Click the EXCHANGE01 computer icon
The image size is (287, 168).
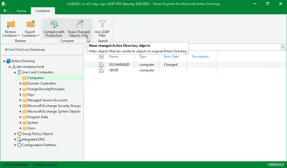101,65
